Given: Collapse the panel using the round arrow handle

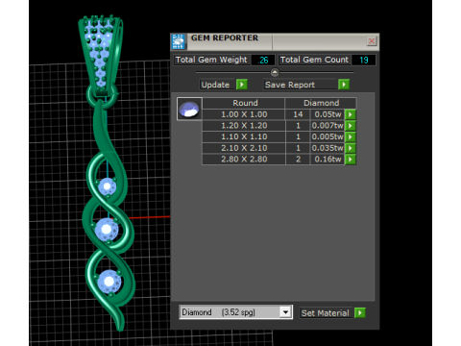Looking at the screenshot, I should tap(275, 72).
